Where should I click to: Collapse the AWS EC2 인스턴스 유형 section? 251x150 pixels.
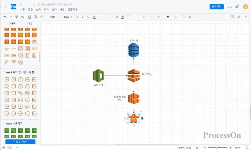coord(4,72)
